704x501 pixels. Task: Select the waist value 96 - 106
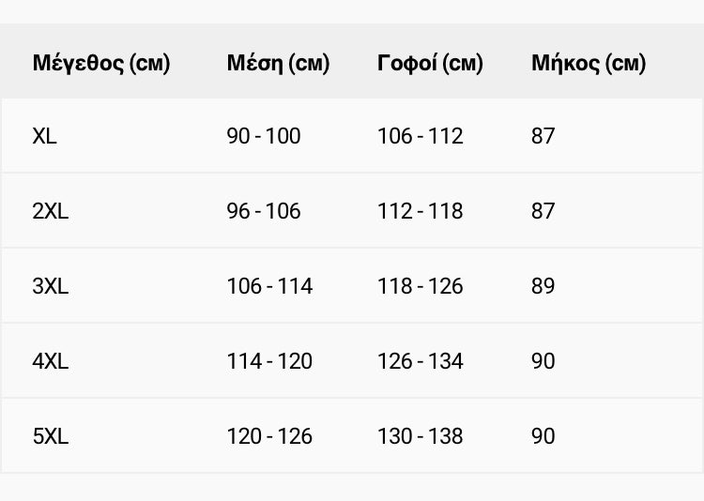pos(264,211)
